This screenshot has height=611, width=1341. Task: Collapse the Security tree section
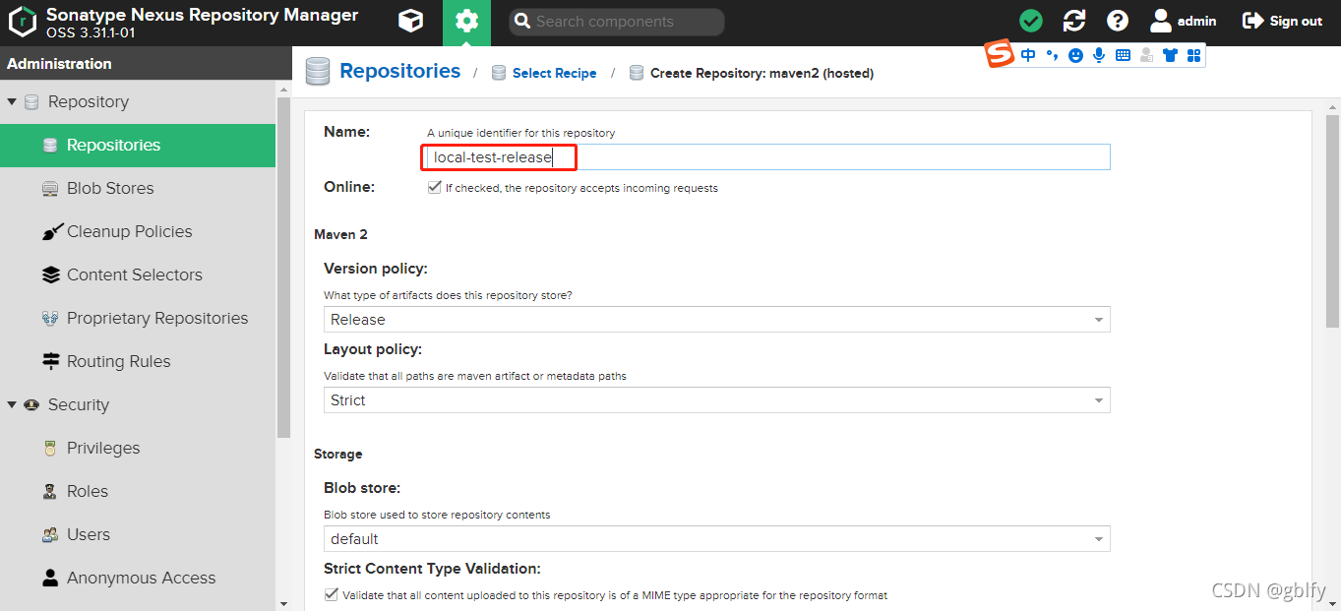(x=12, y=404)
